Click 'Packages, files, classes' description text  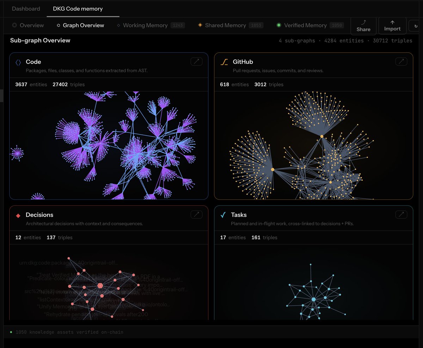87,71
